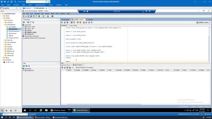Viewport: 212px width, 119px height.
Task: Click the history icon below the Navigation pane
Action: pos(16,110)
